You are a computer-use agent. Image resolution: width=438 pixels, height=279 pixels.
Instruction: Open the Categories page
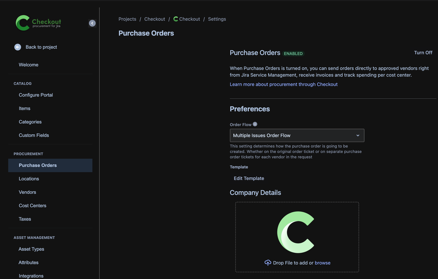tap(30, 122)
